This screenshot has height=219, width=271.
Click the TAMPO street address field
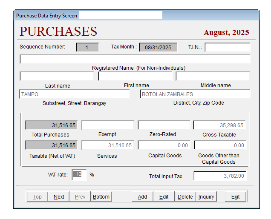click(x=75, y=94)
